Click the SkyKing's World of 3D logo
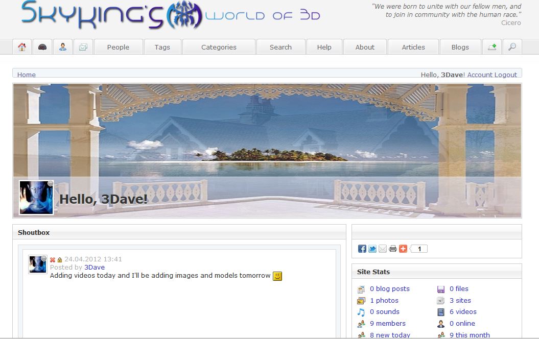The height and width of the screenshot is (339, 539). [x=171, y=15]
